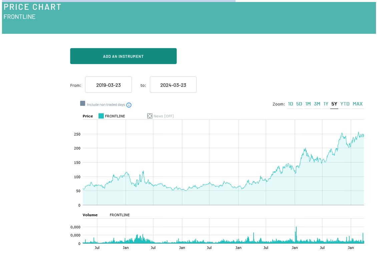Click FRONTLINE label in the volume legend
The height and width of the screenshot is (253, 377).
click(119, 215)
